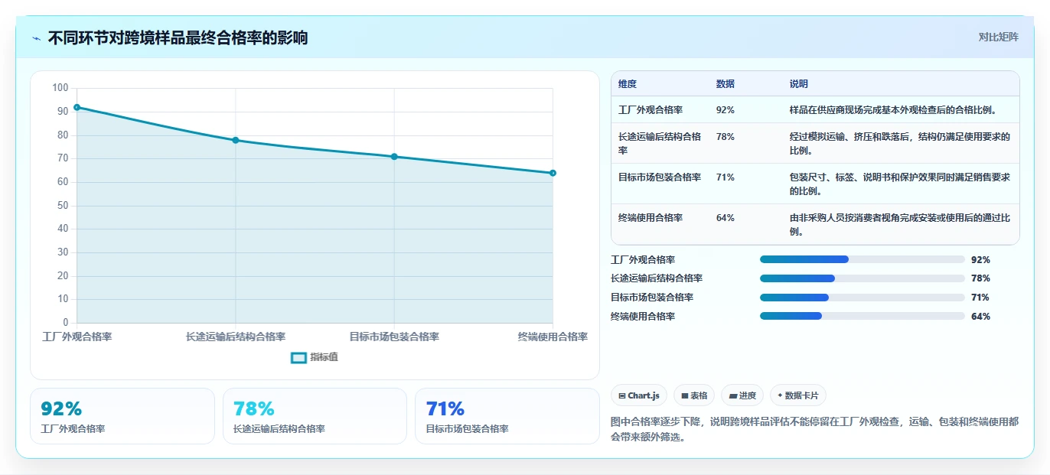Open the 71% 目标市场包装合格率 stat card
Image resolution: width=1050 pixels, height=475 pixels.
click(507, 416)
